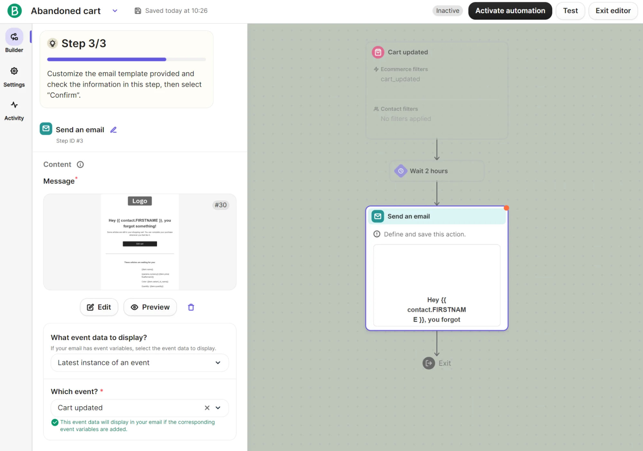Click the #30 template ID badge

click(x=221, y=205)
